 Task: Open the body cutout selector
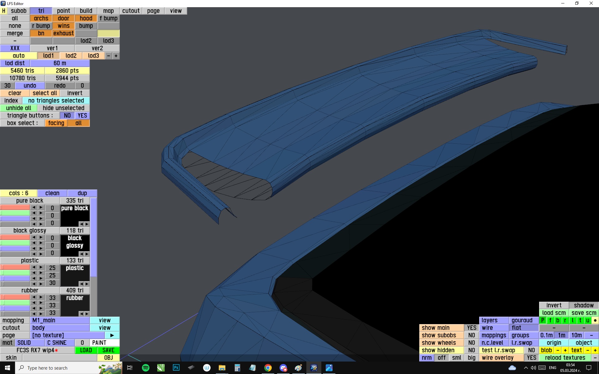click(60, 328)
